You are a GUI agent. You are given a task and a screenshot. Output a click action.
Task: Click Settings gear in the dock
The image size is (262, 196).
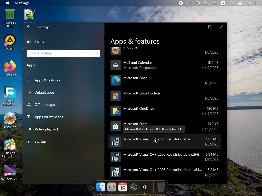[x=145, y=187]
